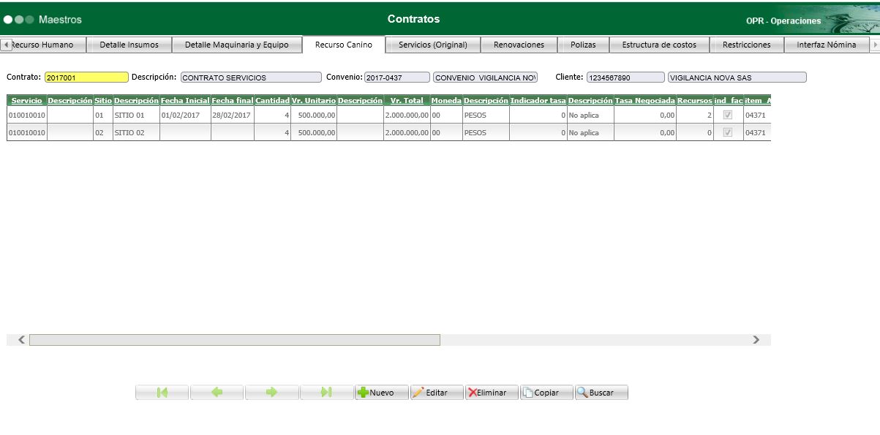Go to the next record arrow

pyautogui.click(x=272, y=393)
